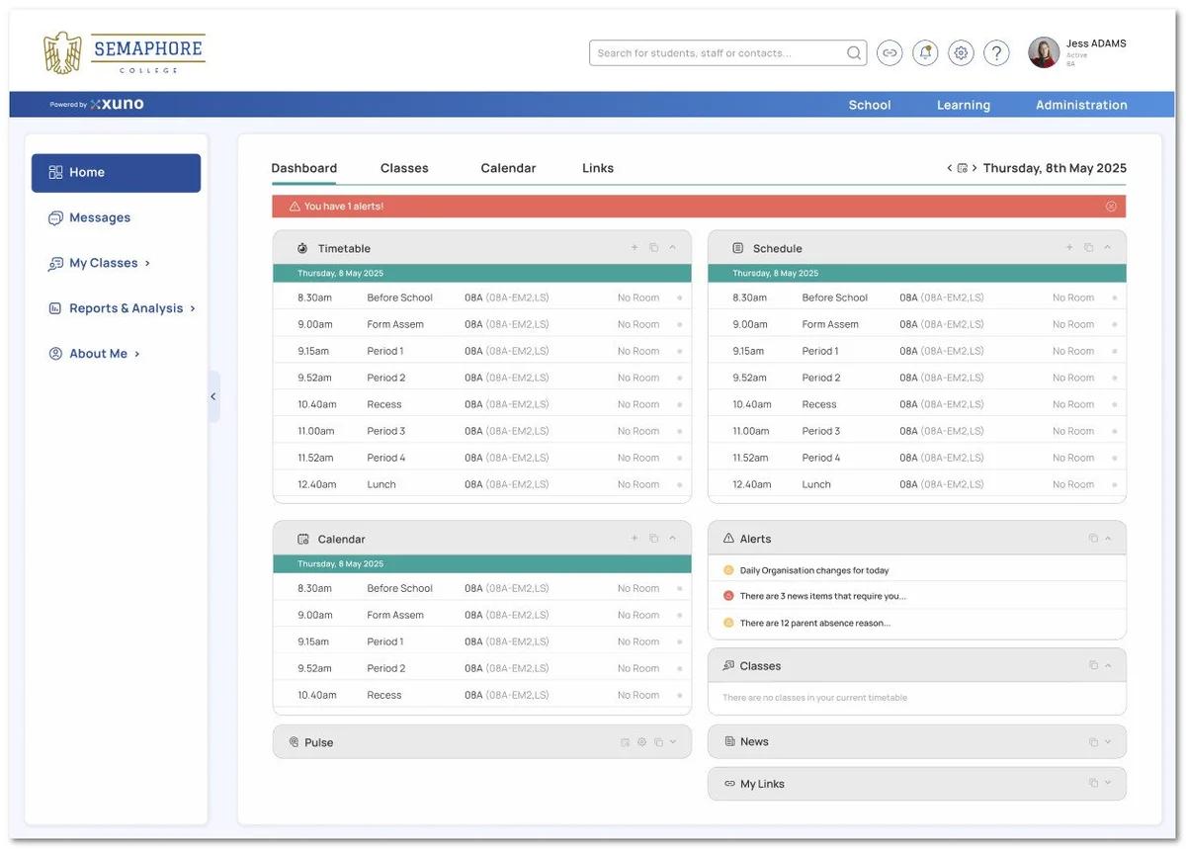Switch to the Classes tab
Screen dimensions: 1186x849
point(404,168)
